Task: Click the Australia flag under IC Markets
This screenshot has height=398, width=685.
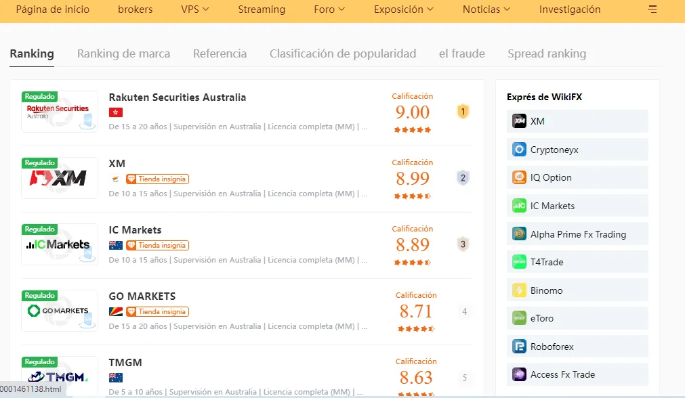Action: click(116, 245)
